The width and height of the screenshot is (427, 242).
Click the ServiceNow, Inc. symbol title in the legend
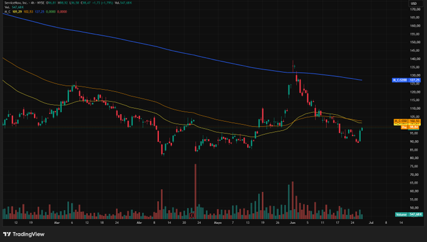tap(16, 3)
